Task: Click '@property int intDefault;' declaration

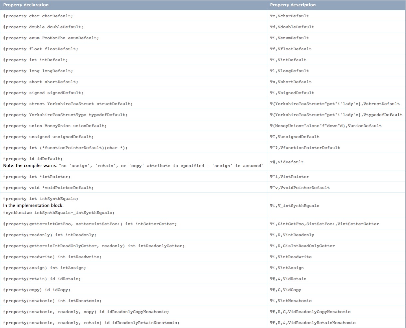Action: tap(35, 60)
